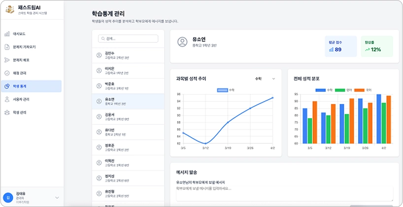The width and height of the screenshot is (403, 207).
Task: Select student 이혁진 from list
Action: click(x=128, y=163)
